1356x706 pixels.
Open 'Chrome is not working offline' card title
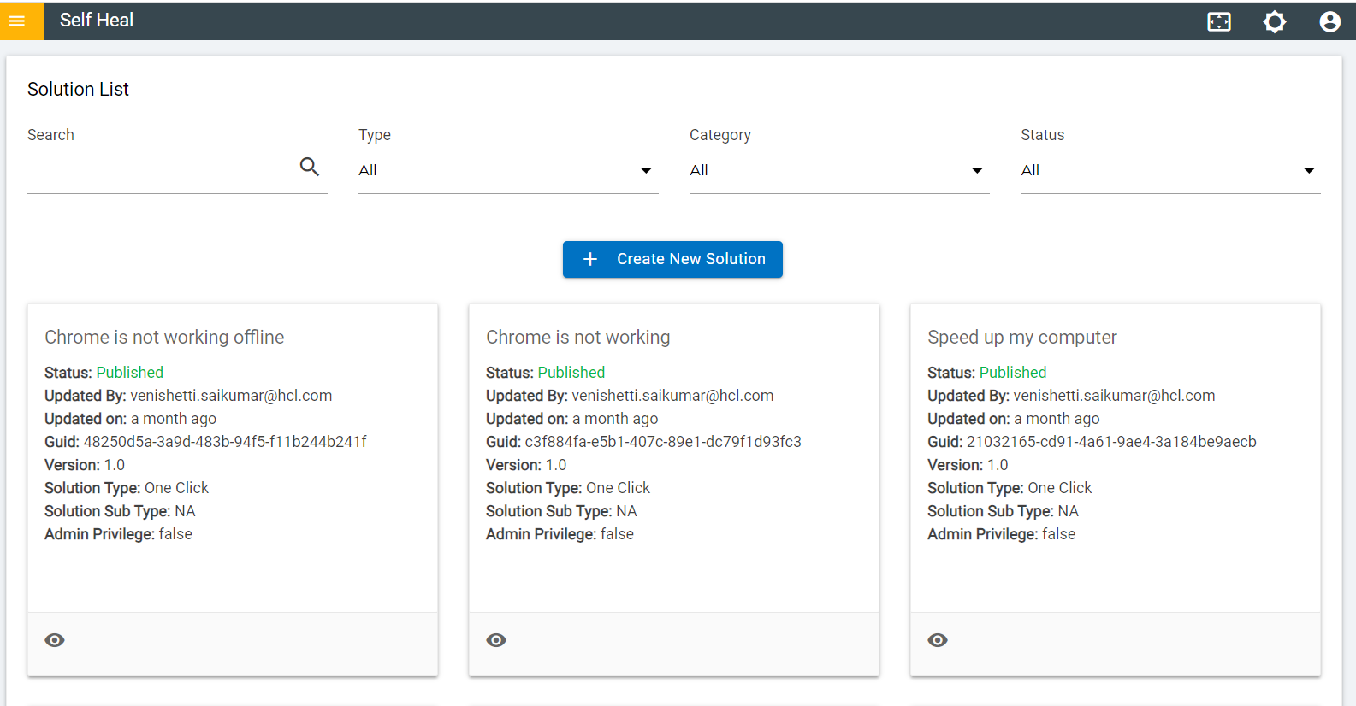pos(164,337)
